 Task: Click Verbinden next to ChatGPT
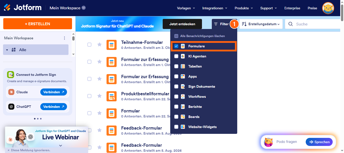[54, 107]
